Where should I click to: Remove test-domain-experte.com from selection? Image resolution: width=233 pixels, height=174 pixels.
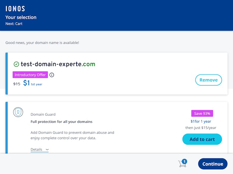click(x=209, y=80)
